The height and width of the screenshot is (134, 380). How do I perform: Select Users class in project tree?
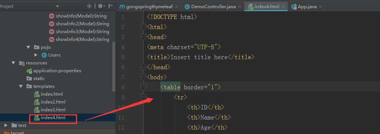coord(54,55)
